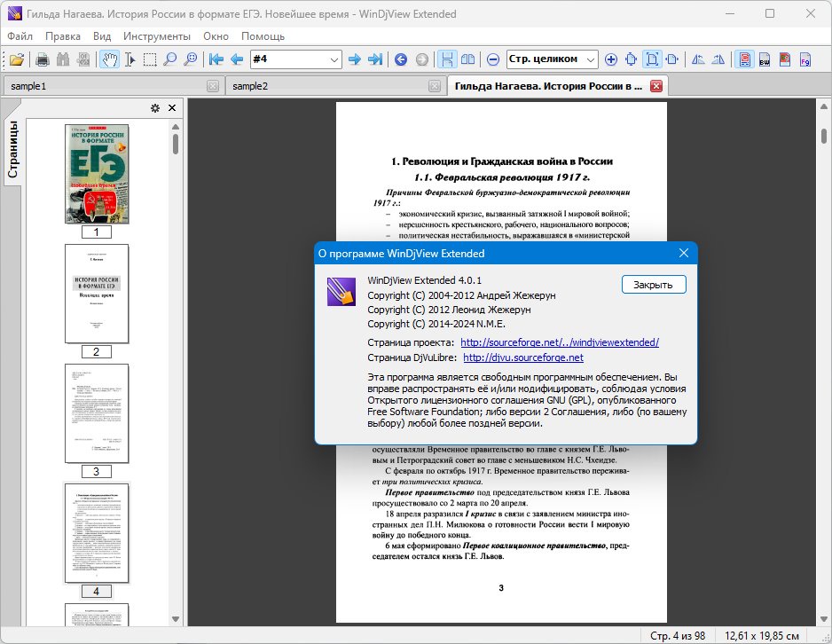Choose the rectangle selection tool
832x644 pixels.
(150, 59)
